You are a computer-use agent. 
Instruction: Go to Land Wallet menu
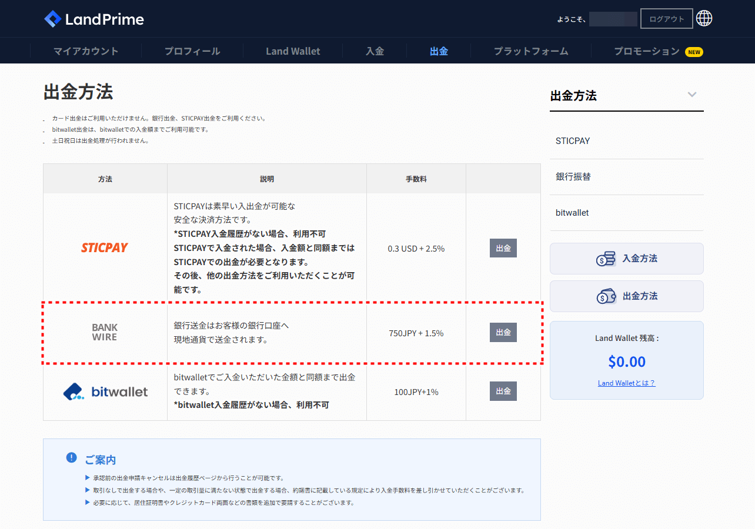pyautogui.click(x=293, y=51)
